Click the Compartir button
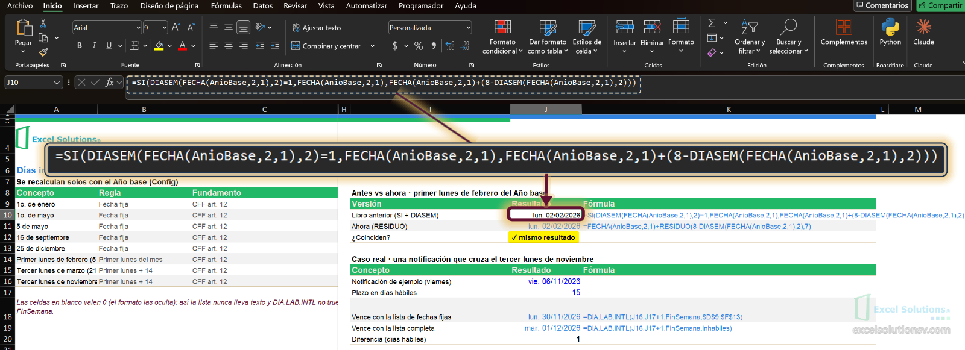The height and width of the screenshot is (350, 965). tap(940, 5)
